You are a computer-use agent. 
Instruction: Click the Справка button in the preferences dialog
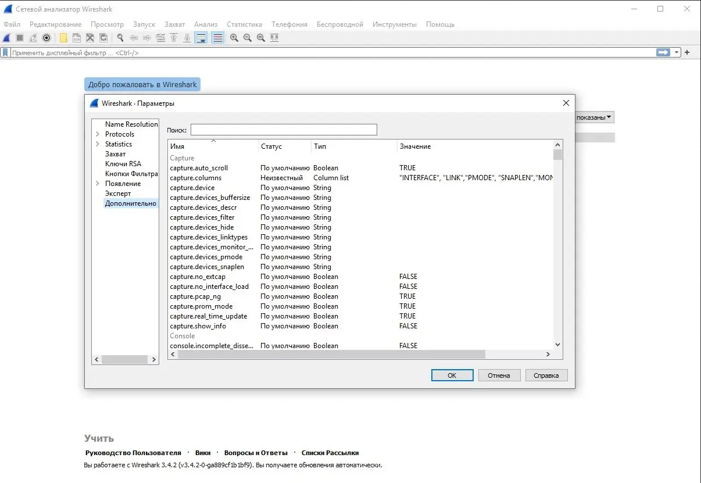[x=546, y=375]
